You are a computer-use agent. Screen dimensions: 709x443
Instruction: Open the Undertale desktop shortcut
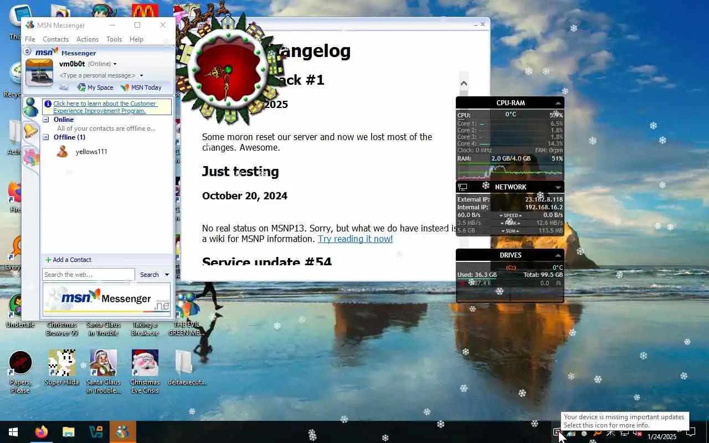[20, 311]
